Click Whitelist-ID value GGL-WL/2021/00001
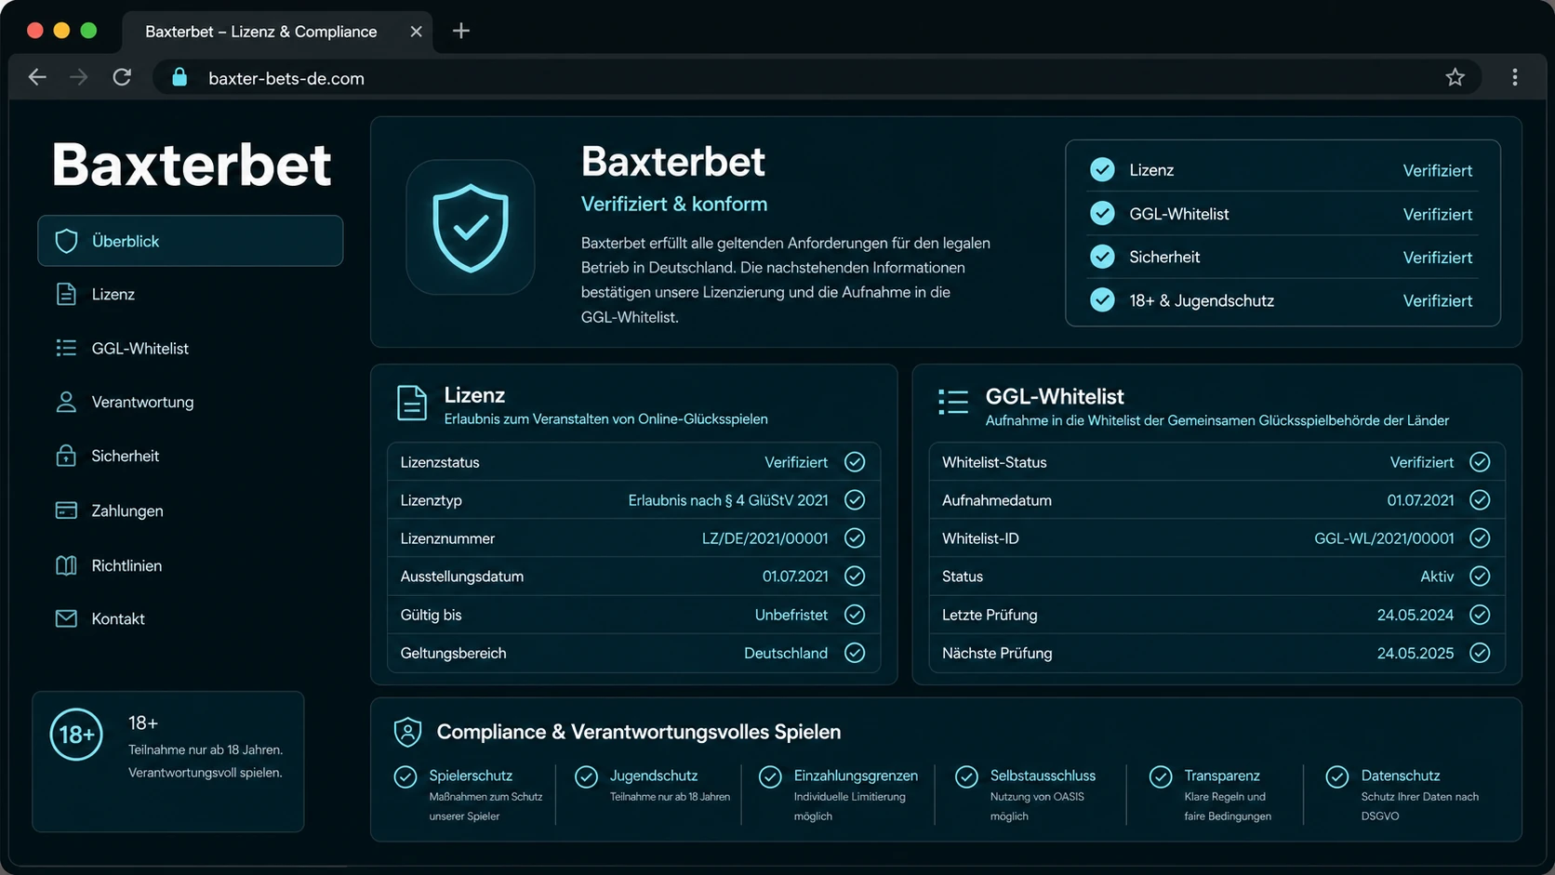The height and width of the screenshot is (875, 1555). 1384,538
